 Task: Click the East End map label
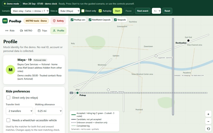[x=188, y=37]
